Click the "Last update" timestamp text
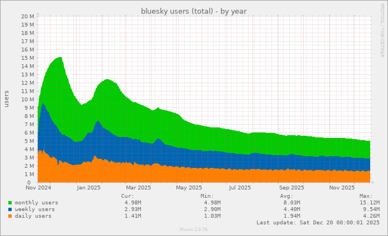 318,223
